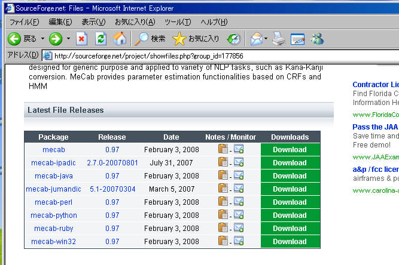Click the Refresh page icon
The image size is (399, 265).
click(100, 39)
